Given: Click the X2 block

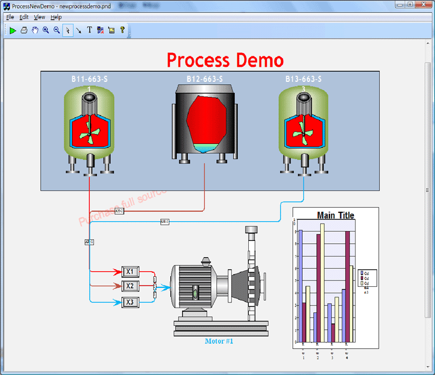Looking at the screenshot, I should (x=130, y=286).
